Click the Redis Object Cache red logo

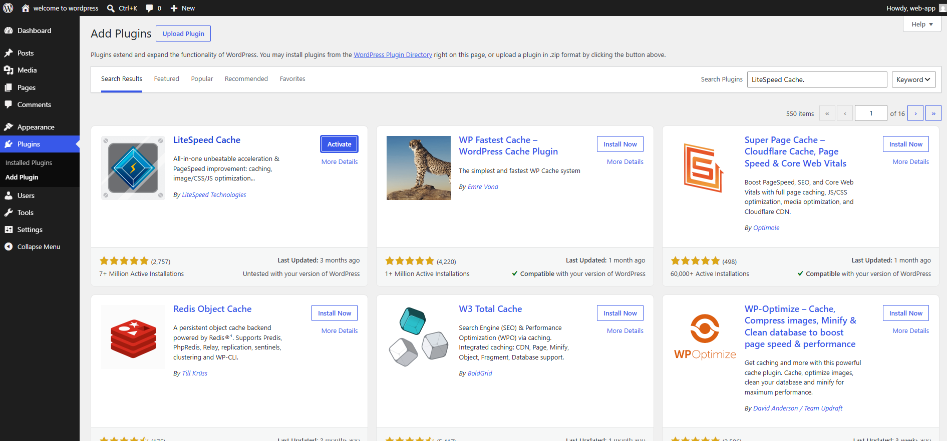coord(133,337)
